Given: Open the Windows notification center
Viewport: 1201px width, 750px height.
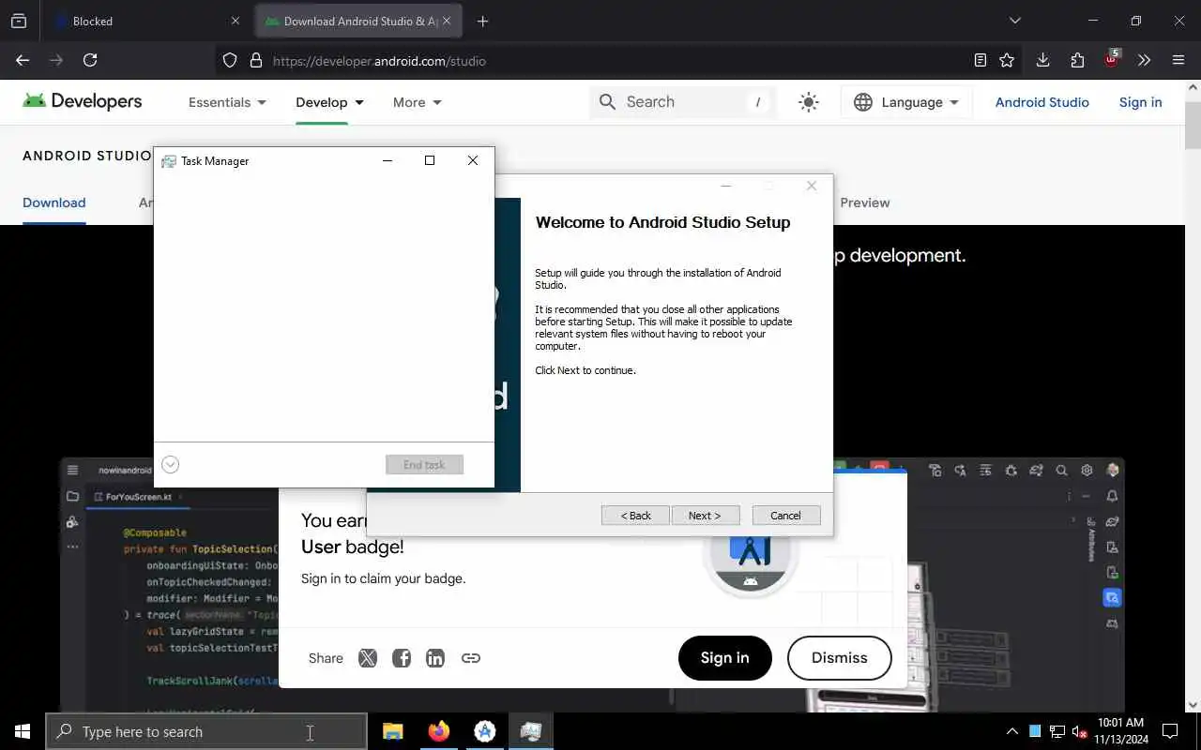Looking at the screenshot, I should point(1170,731).
